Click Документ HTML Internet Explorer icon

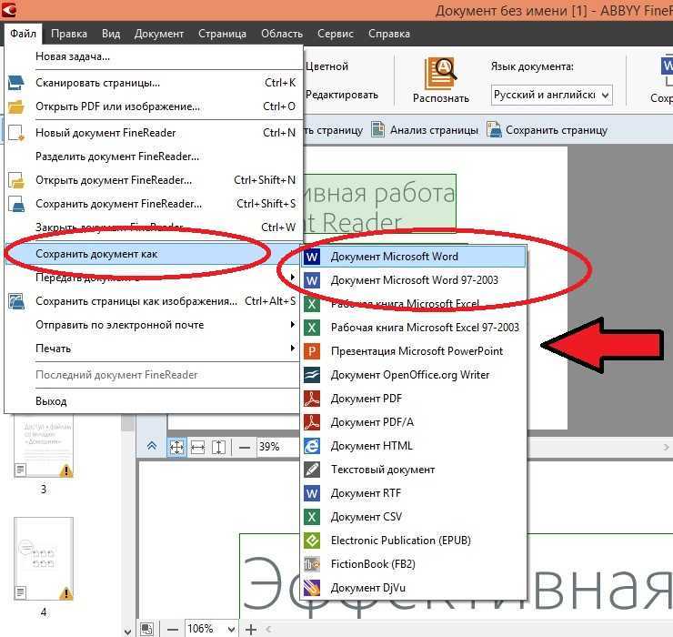pyautogui.click(x=312, y=446)
